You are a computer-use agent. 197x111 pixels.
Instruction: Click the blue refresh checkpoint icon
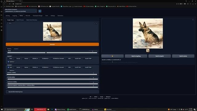pos(40,11)
